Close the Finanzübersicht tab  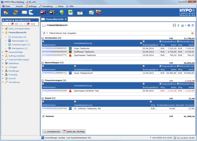coord(66,19)
